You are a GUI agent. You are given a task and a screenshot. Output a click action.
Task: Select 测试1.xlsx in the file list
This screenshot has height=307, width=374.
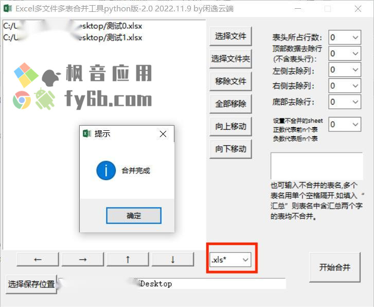click(x=73, y=38)
